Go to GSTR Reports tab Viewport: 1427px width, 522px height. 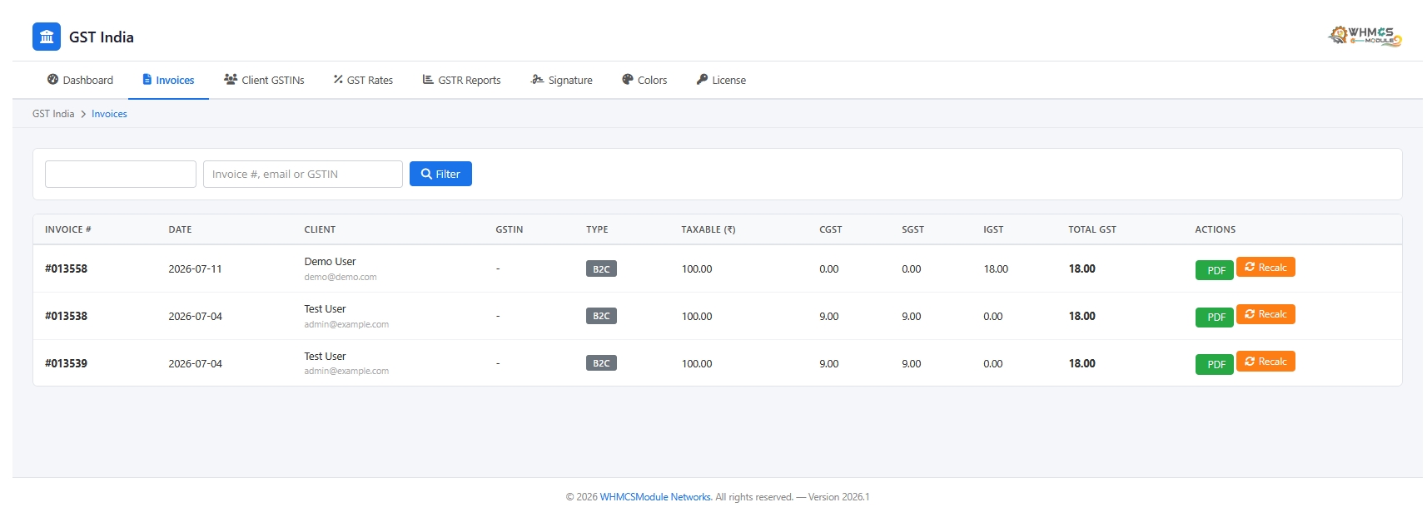461,80
